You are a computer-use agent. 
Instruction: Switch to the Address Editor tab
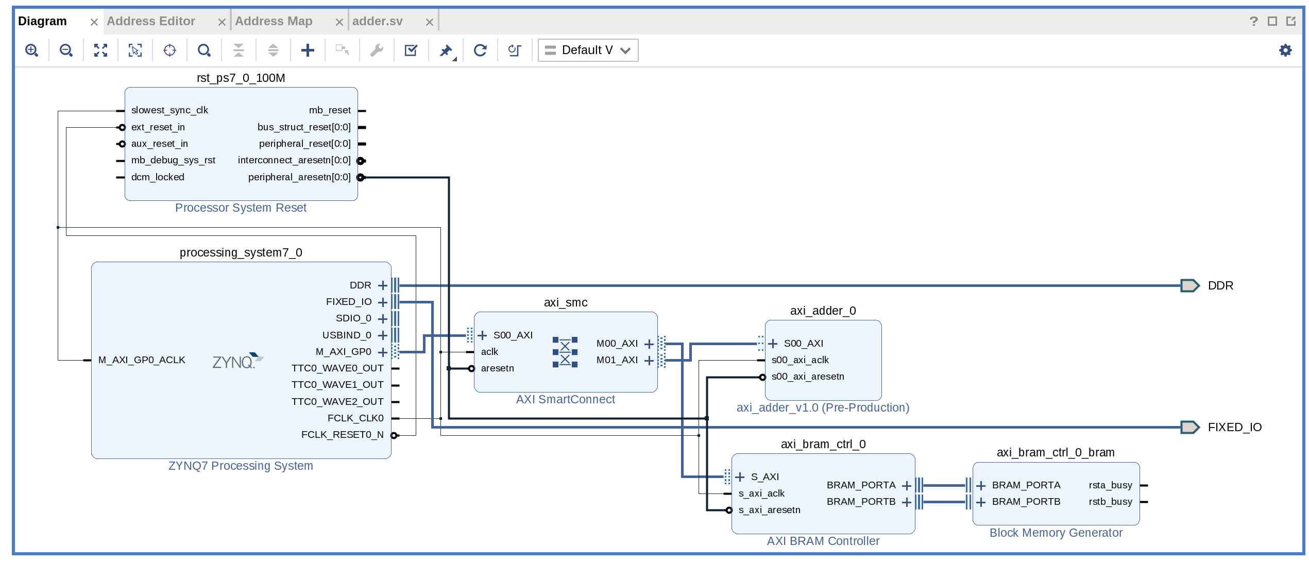(x=150, y=21)
